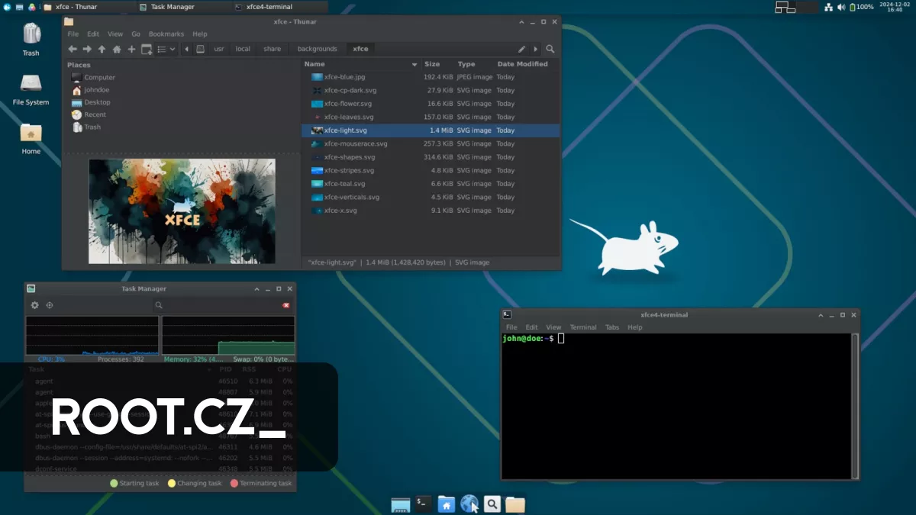Edit the path using the pencil icon
Screen dimensions: 916x515
(x=522, y=49)
